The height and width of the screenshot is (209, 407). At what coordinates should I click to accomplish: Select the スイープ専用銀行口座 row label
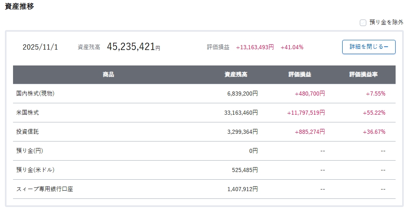tap(45, 189)
